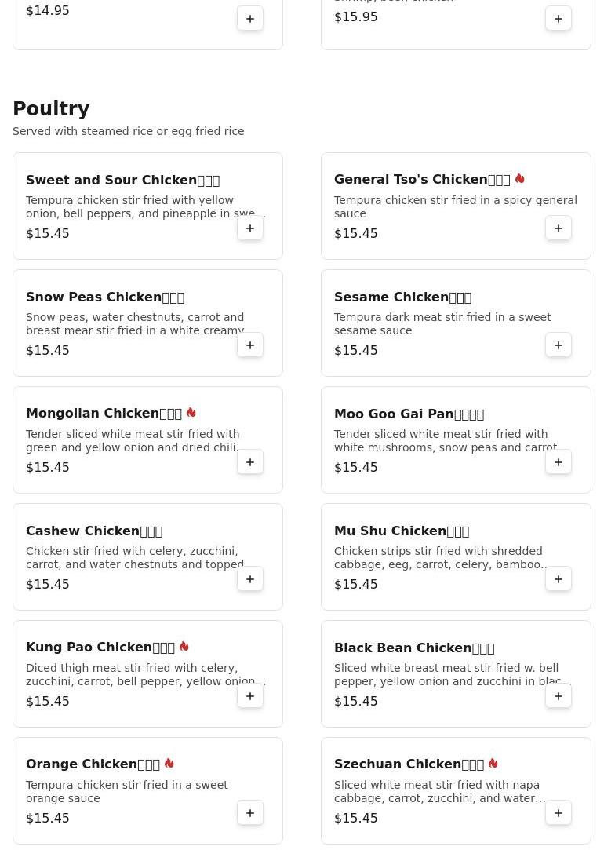Screen dimensions: 604x850
Task: Click the spicy flame icon on Szechuan Chicken
Action: tap(493, 764)
